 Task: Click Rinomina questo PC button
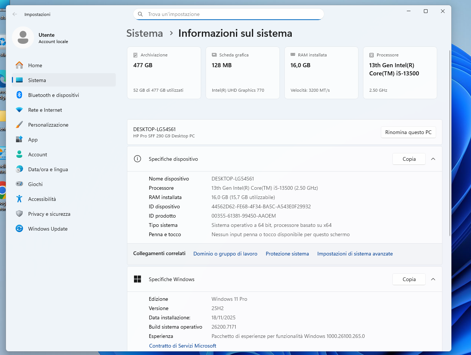coord(408,132)
